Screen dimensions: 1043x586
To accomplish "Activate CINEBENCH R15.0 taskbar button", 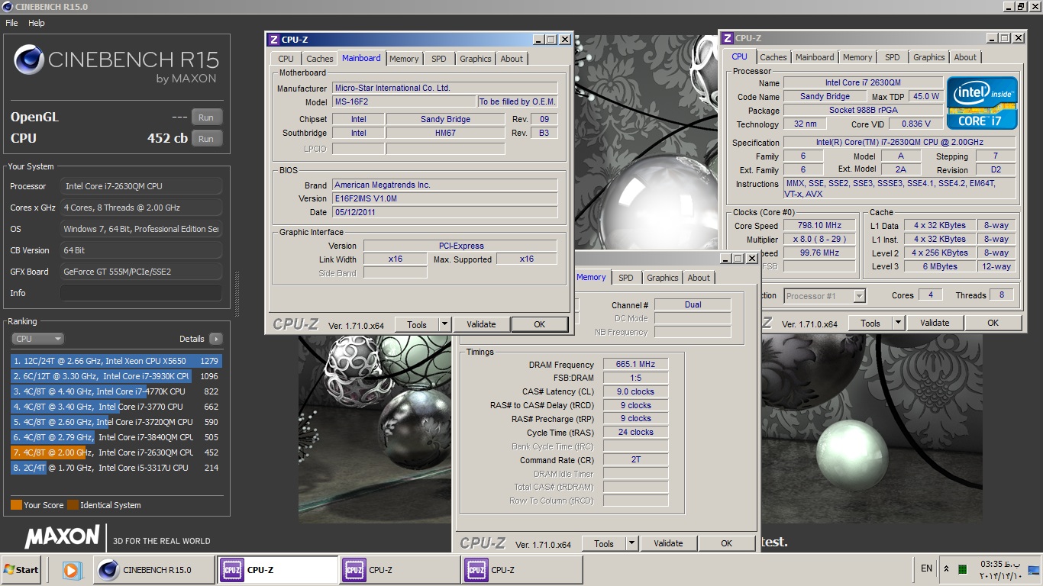I will click(x=155, y=569).
